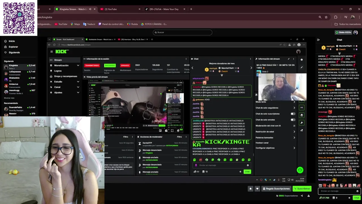Open the YouTube bookmark in the bookmarks bar
This screenshot has height=204, width=362.
point(61,24)
